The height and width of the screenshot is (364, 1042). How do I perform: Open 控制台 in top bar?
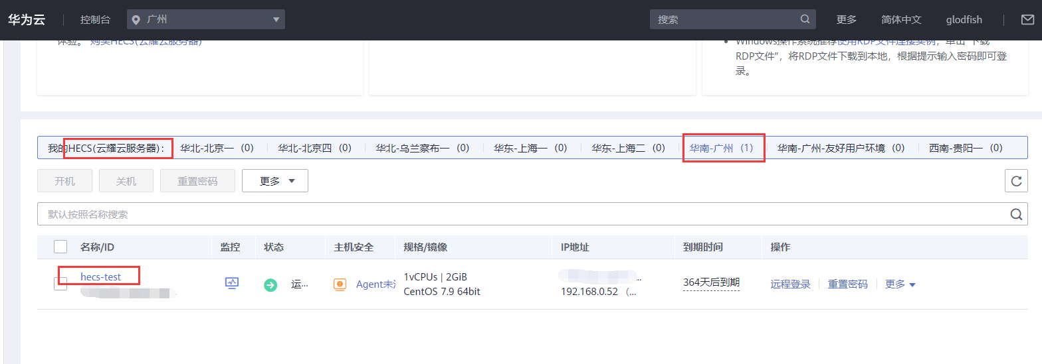click(x=95, y=19)
